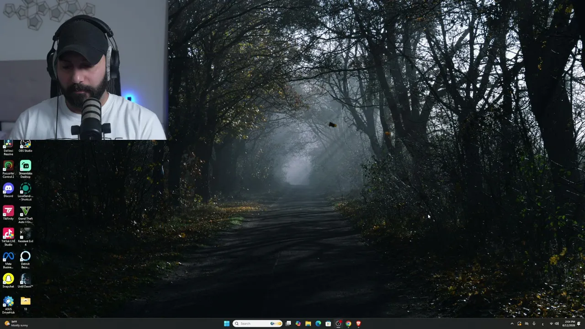Click the microphone tray icon
The width and height of the screenshot is (585, 329).
534,324
